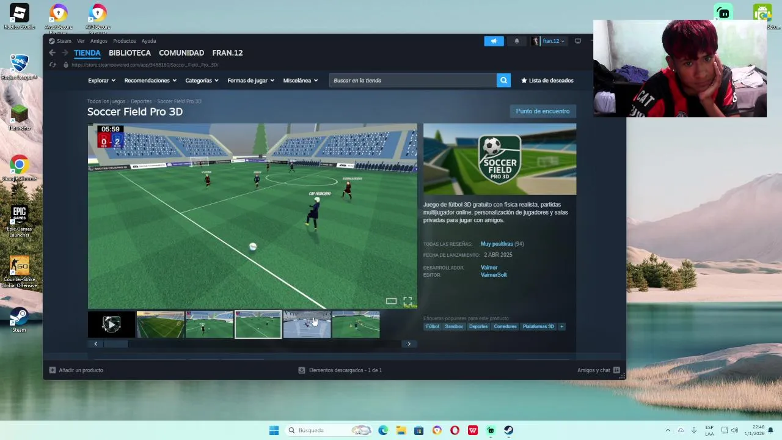Open downloads icon beside Elementos descargados
Screen dimensions: 782x440
(301, 370)
